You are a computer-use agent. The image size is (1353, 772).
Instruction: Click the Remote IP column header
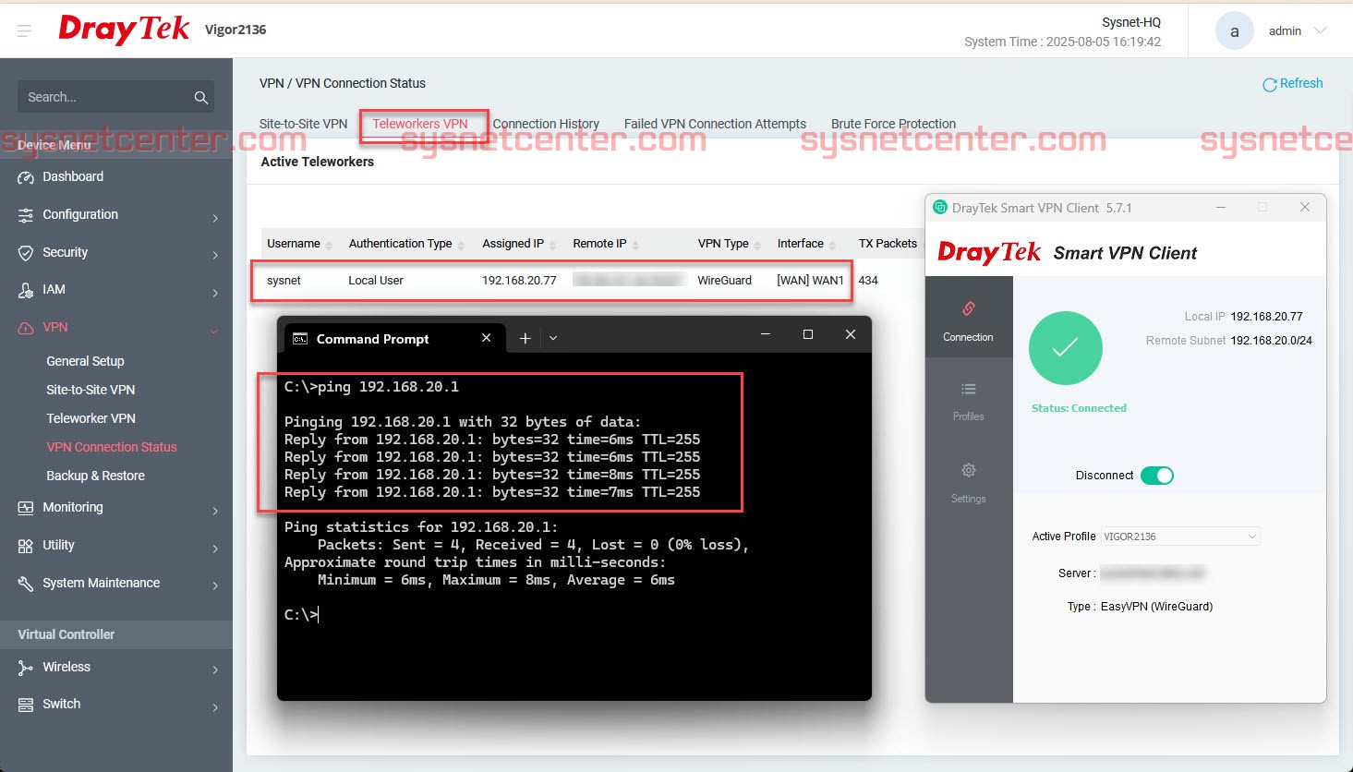pos(599,244)
